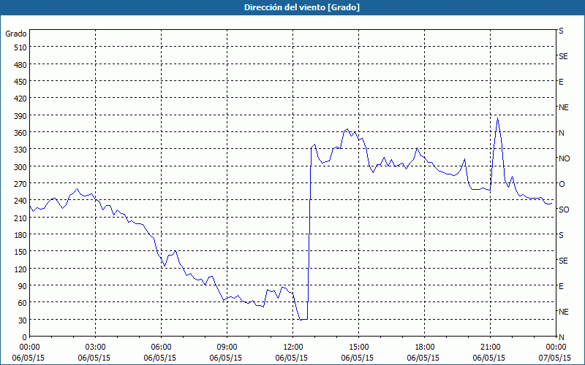Click the "09:00" time axis label

coord(227,347)
